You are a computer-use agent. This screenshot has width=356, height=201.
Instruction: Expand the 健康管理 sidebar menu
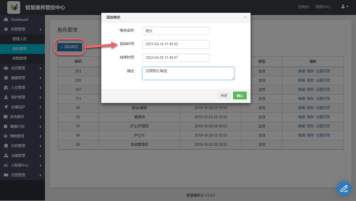pos(22,78)
